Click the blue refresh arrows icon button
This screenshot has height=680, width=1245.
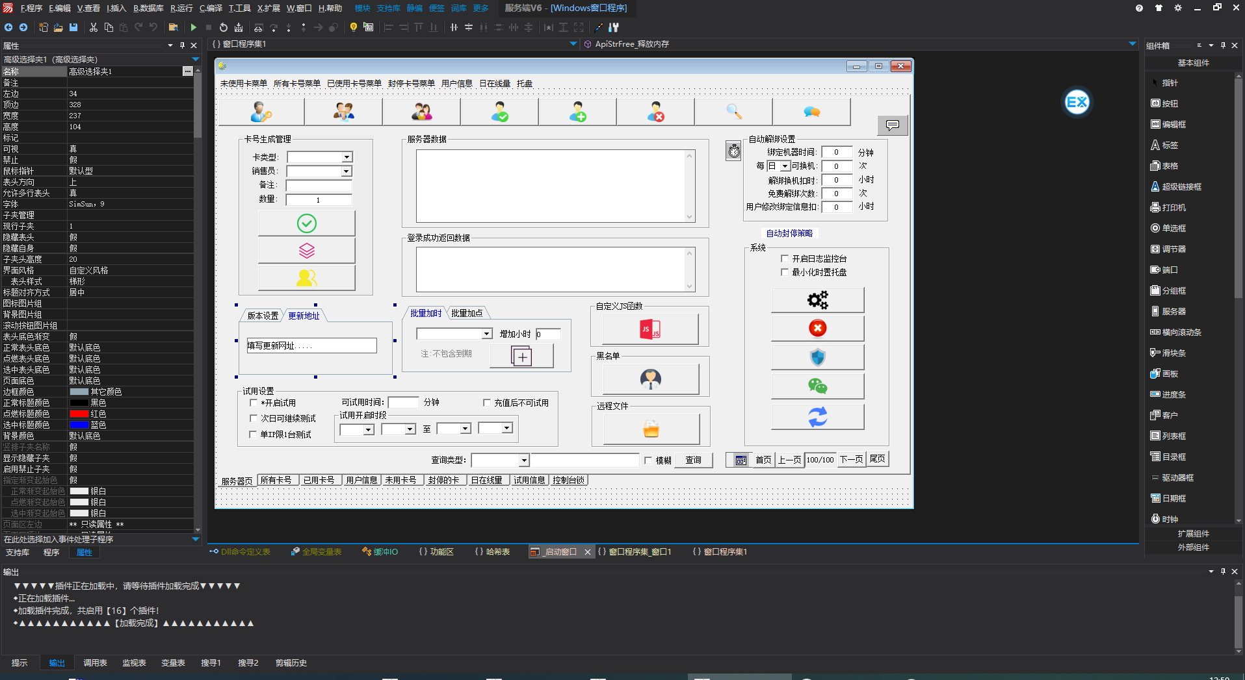tap(818, 417)
